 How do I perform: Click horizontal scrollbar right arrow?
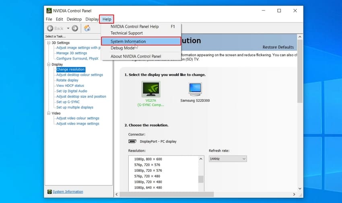(294, 194)
